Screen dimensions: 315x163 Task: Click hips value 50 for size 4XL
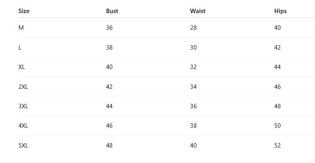[278, 126]
